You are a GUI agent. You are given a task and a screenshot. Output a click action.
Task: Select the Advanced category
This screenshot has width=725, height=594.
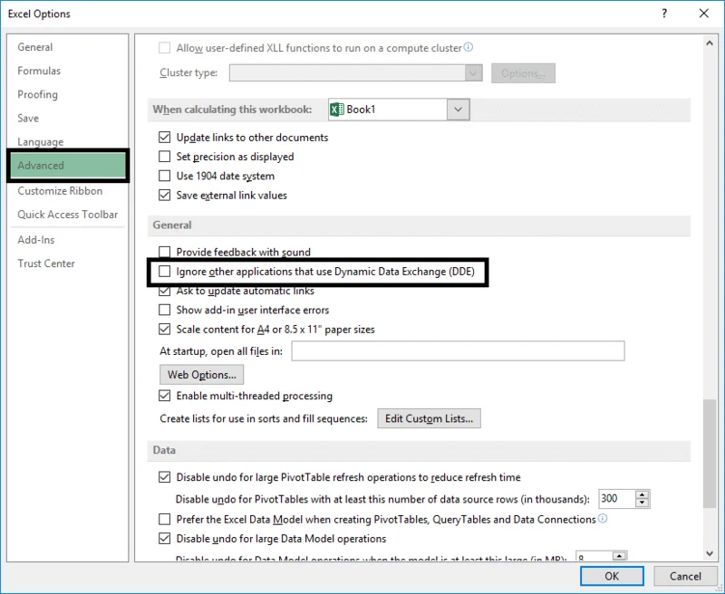(x=67, y=166)
